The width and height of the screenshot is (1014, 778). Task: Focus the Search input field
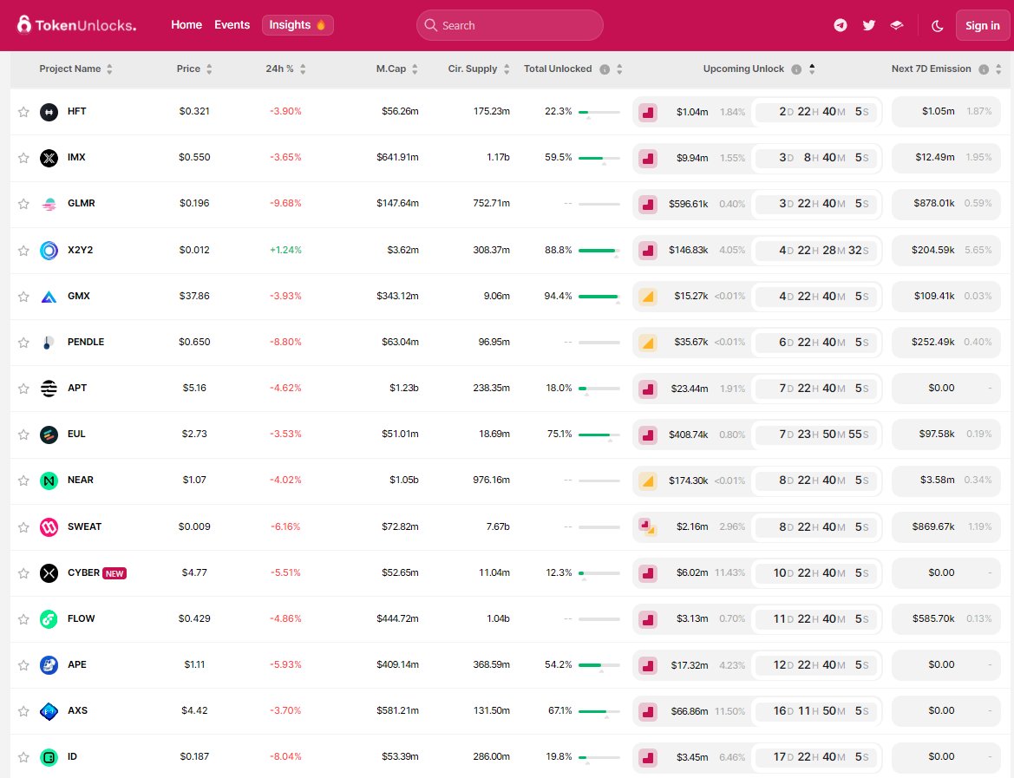click(x=509, y=25)
